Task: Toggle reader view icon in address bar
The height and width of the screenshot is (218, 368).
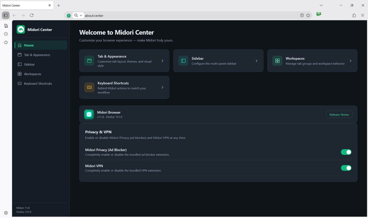Action: coord(302,15)
